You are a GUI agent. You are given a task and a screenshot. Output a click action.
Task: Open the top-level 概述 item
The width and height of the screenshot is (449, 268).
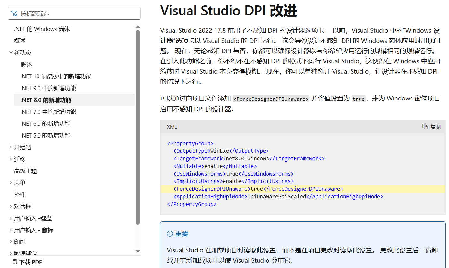(20, 41)
